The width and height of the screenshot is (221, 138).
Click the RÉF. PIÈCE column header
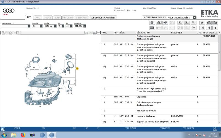[119, 33]
